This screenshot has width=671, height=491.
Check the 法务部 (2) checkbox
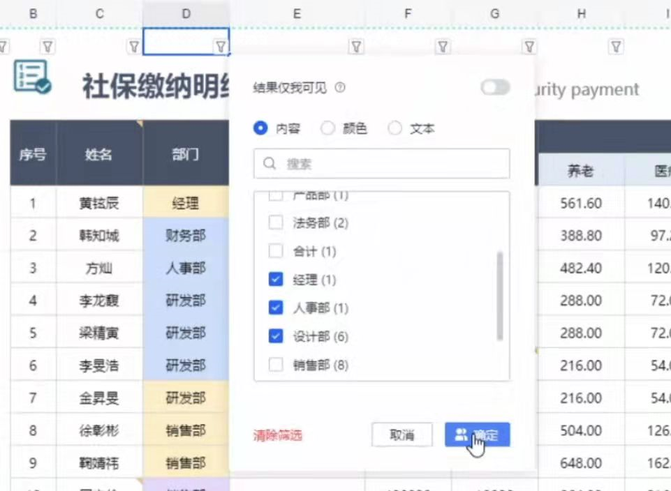(276, 222)
